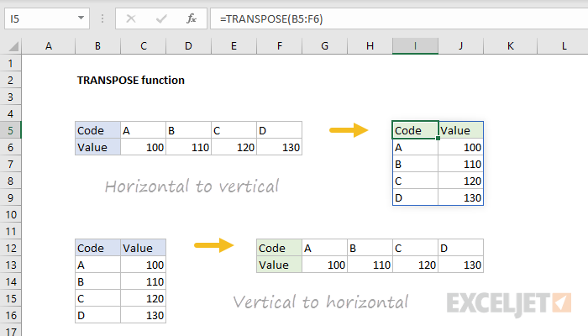Select row 7 header
Viewport: 588px width, 336px height.
click(x=10, y=165)
